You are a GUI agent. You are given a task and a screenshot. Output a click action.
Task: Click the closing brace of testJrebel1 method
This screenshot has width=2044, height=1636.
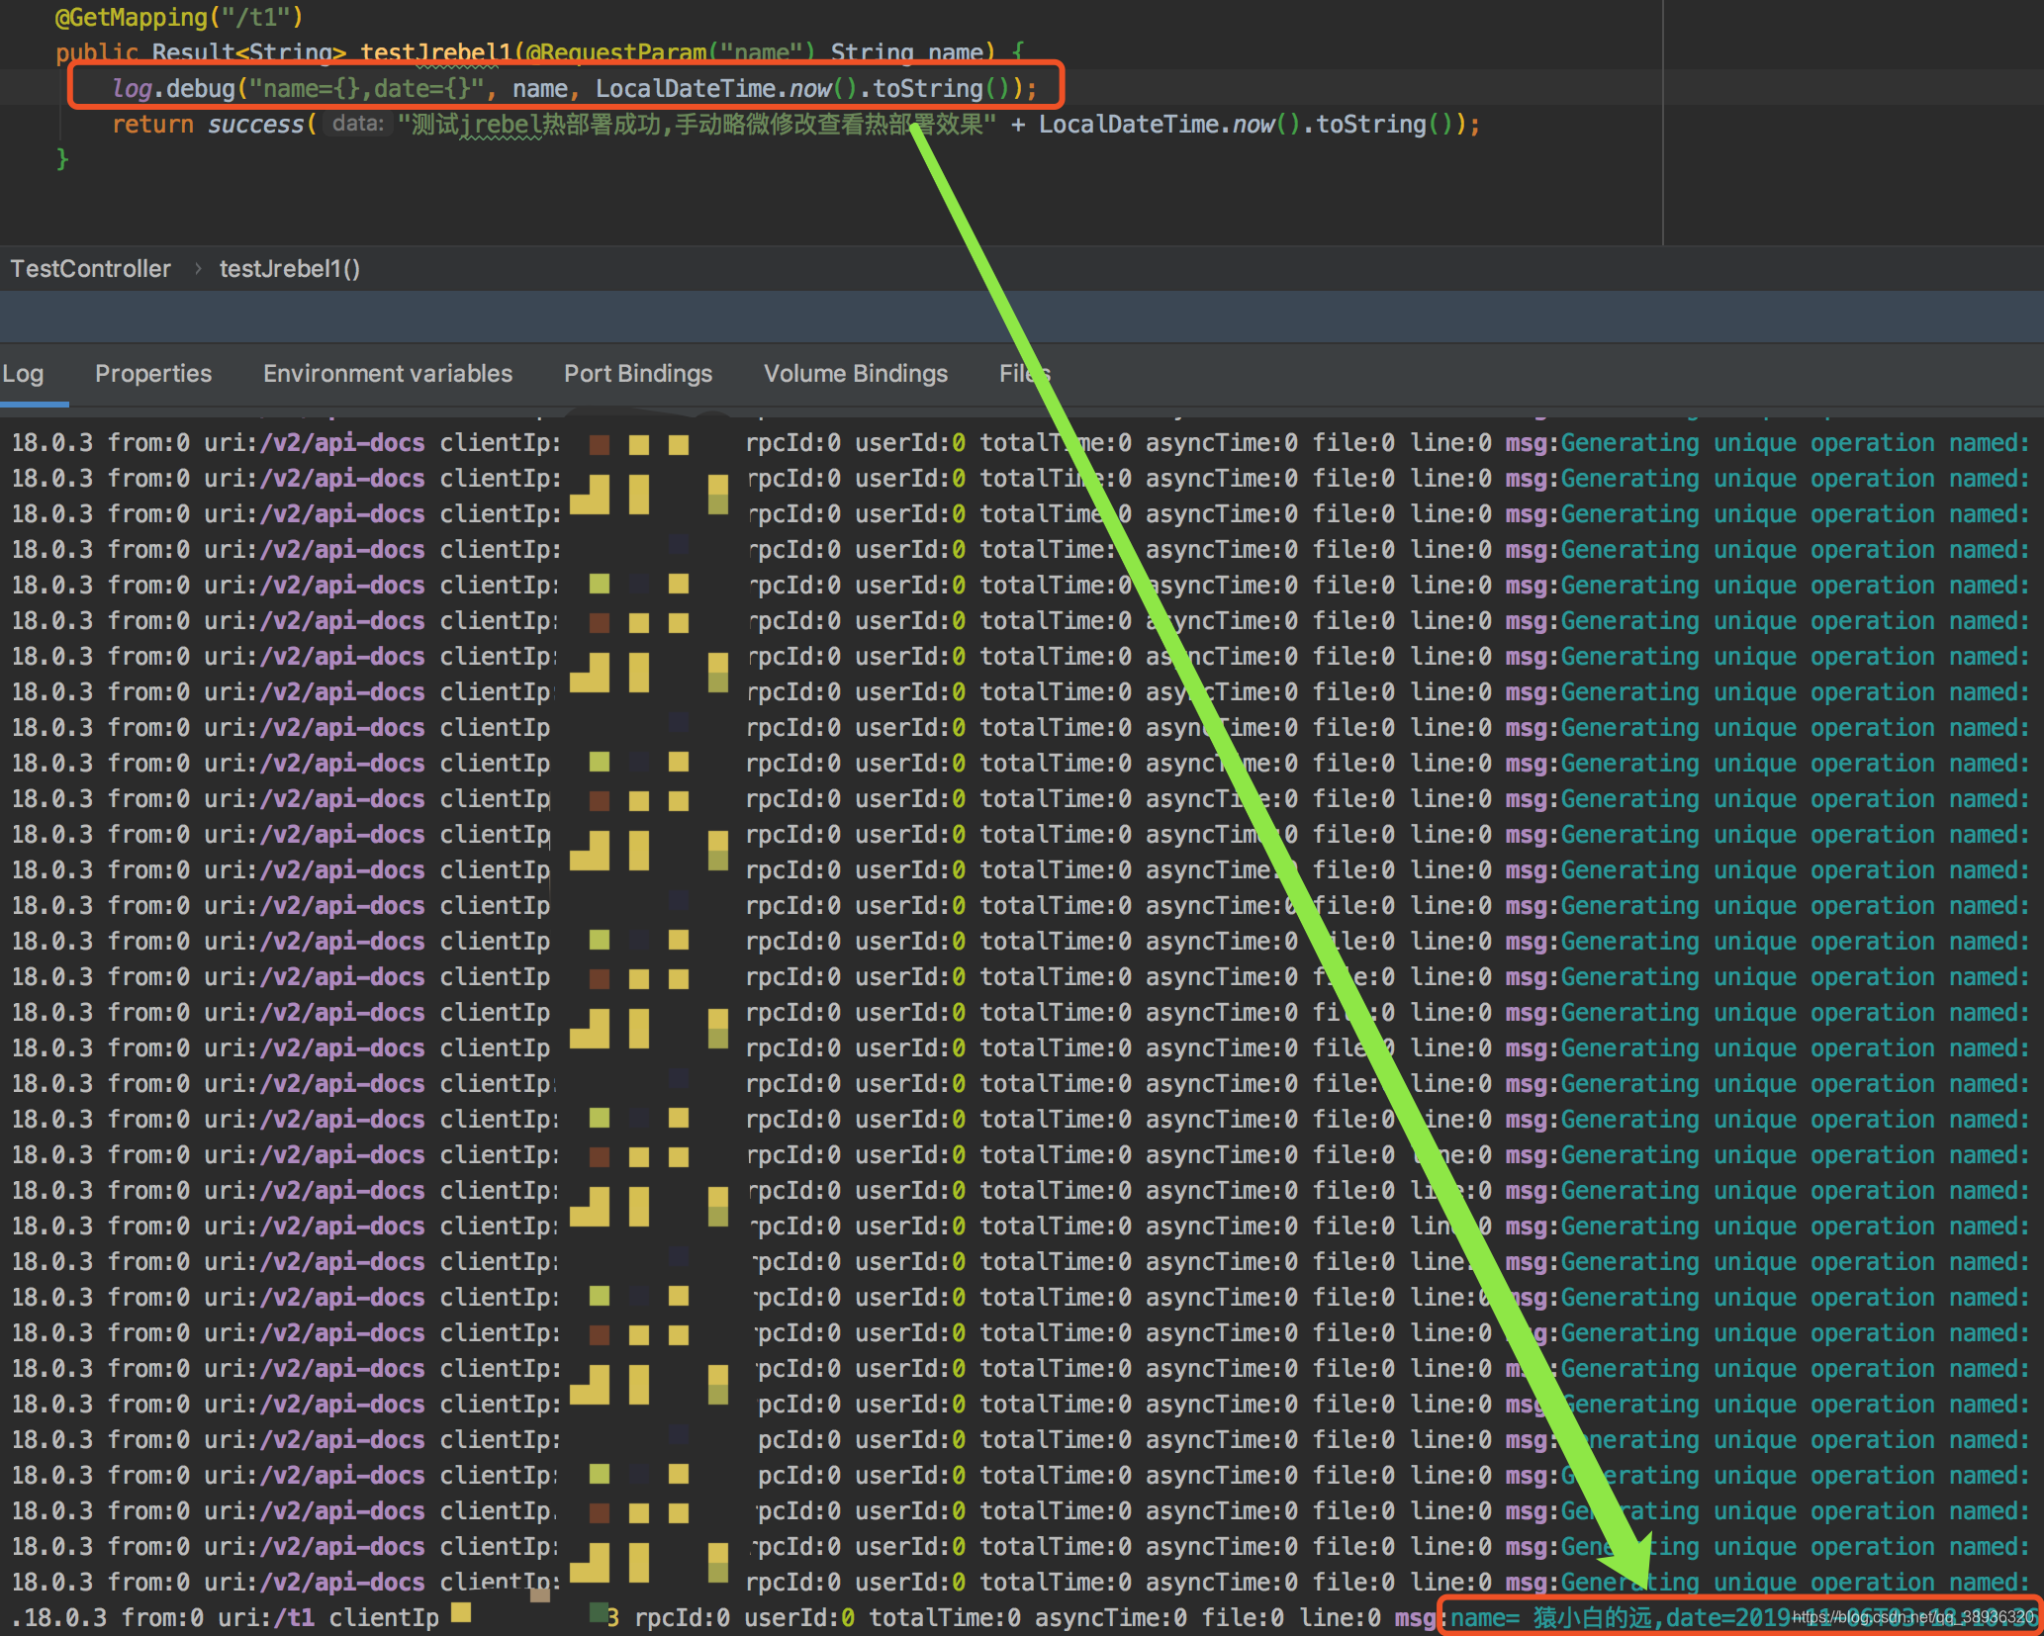point(62,159)
